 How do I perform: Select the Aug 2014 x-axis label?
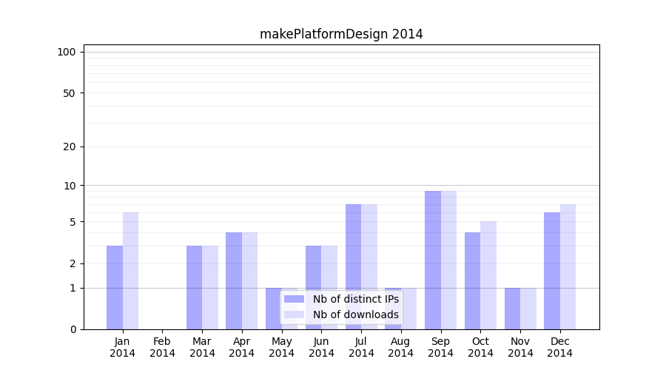(x=401, y=347)
